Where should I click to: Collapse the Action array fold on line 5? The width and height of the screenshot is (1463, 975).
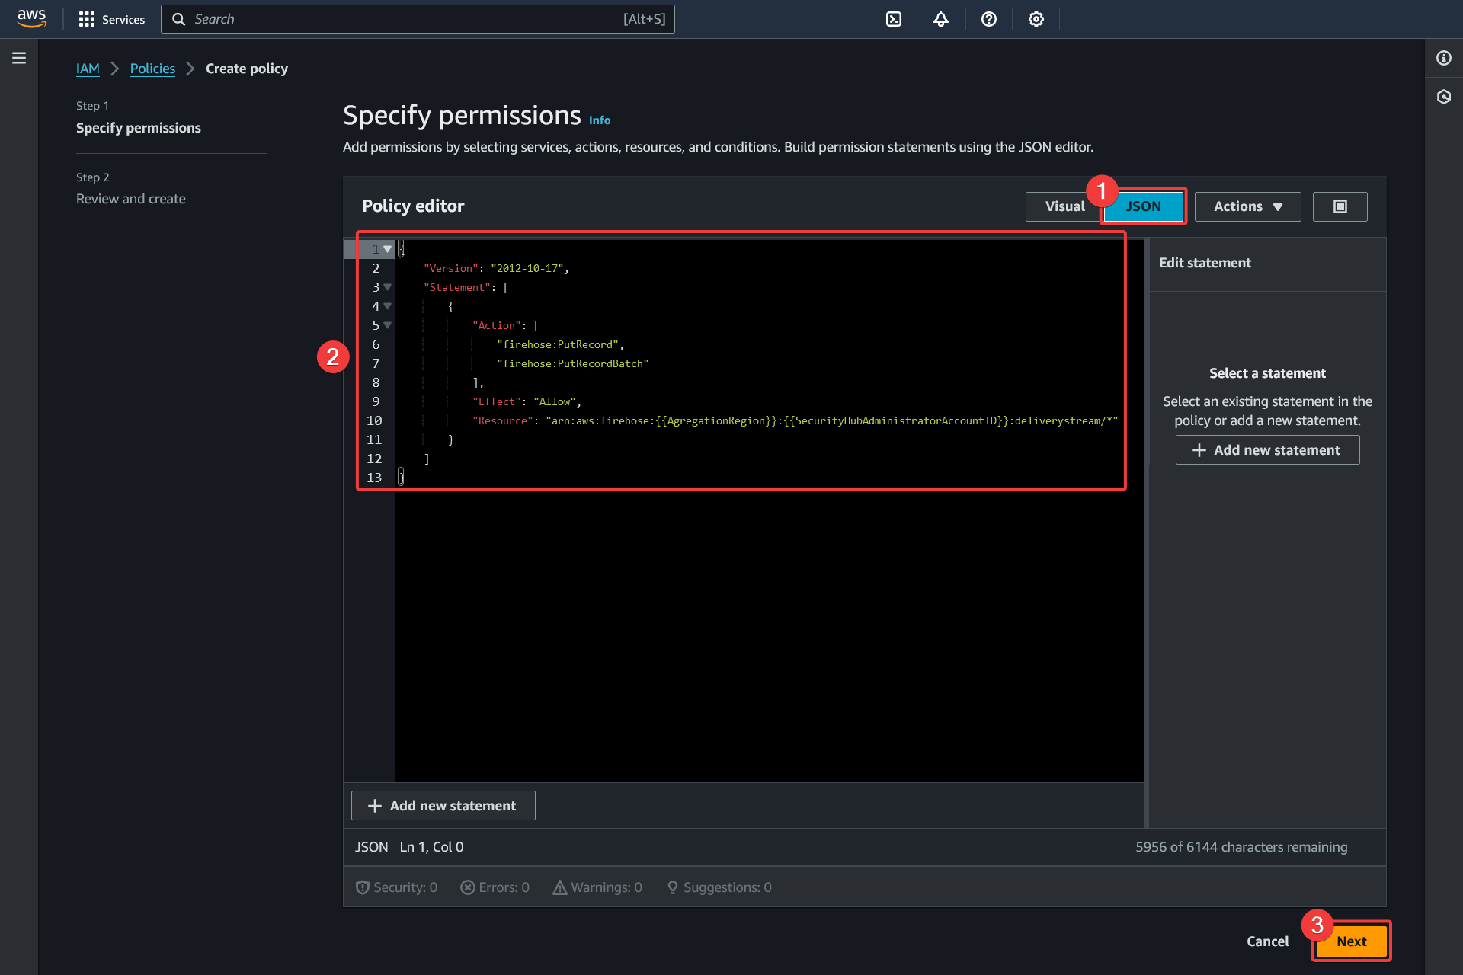[388, 325]
